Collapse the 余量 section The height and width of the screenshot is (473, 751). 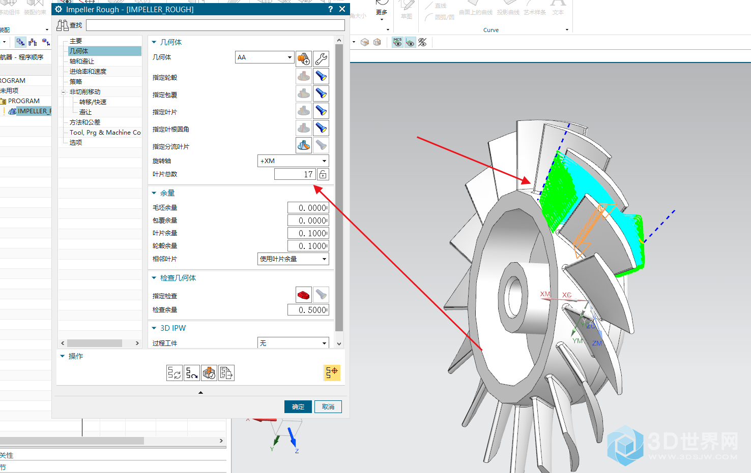pyautogui.click(x=154, y=193)
